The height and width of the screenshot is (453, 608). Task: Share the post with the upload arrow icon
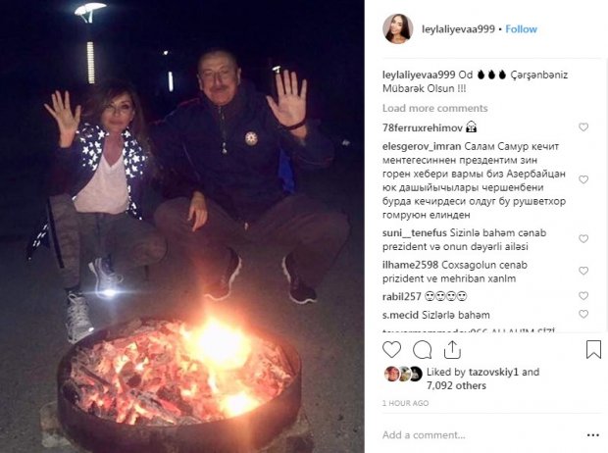coord(452,350)
